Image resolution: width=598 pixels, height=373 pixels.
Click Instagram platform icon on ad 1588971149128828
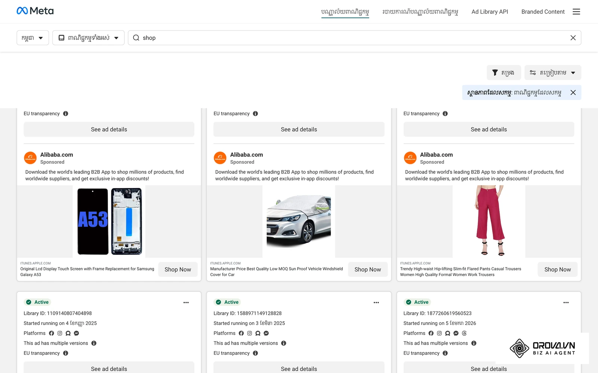point(250,333)
